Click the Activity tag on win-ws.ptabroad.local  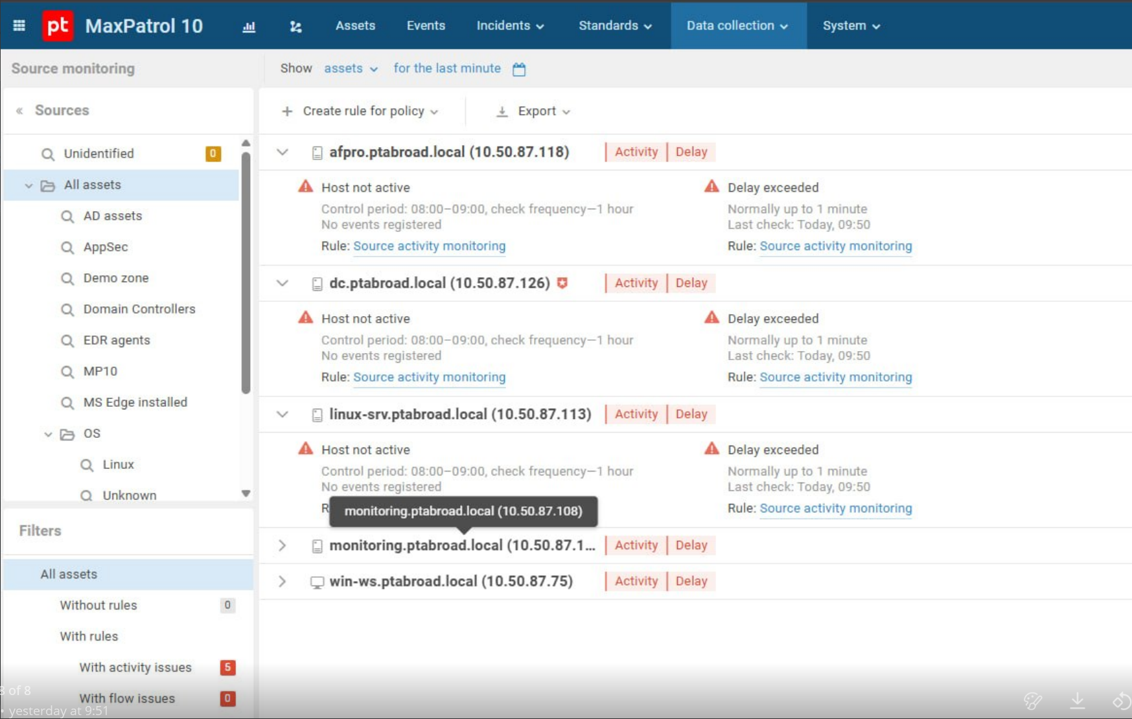click(x=636, y=581)
